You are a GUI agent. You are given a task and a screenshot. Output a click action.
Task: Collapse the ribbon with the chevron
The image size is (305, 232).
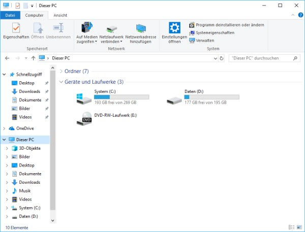coord(293,15)
